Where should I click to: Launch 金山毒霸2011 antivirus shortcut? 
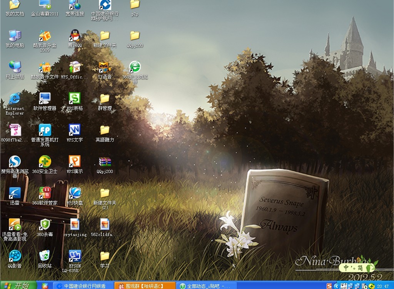point(45,8)
